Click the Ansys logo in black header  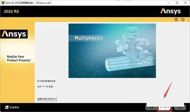pos(170,11)
